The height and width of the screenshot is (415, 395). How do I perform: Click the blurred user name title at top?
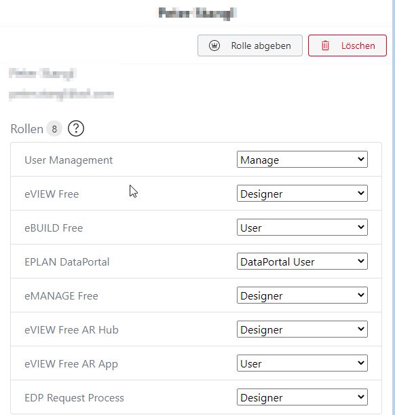pos(197,13)
